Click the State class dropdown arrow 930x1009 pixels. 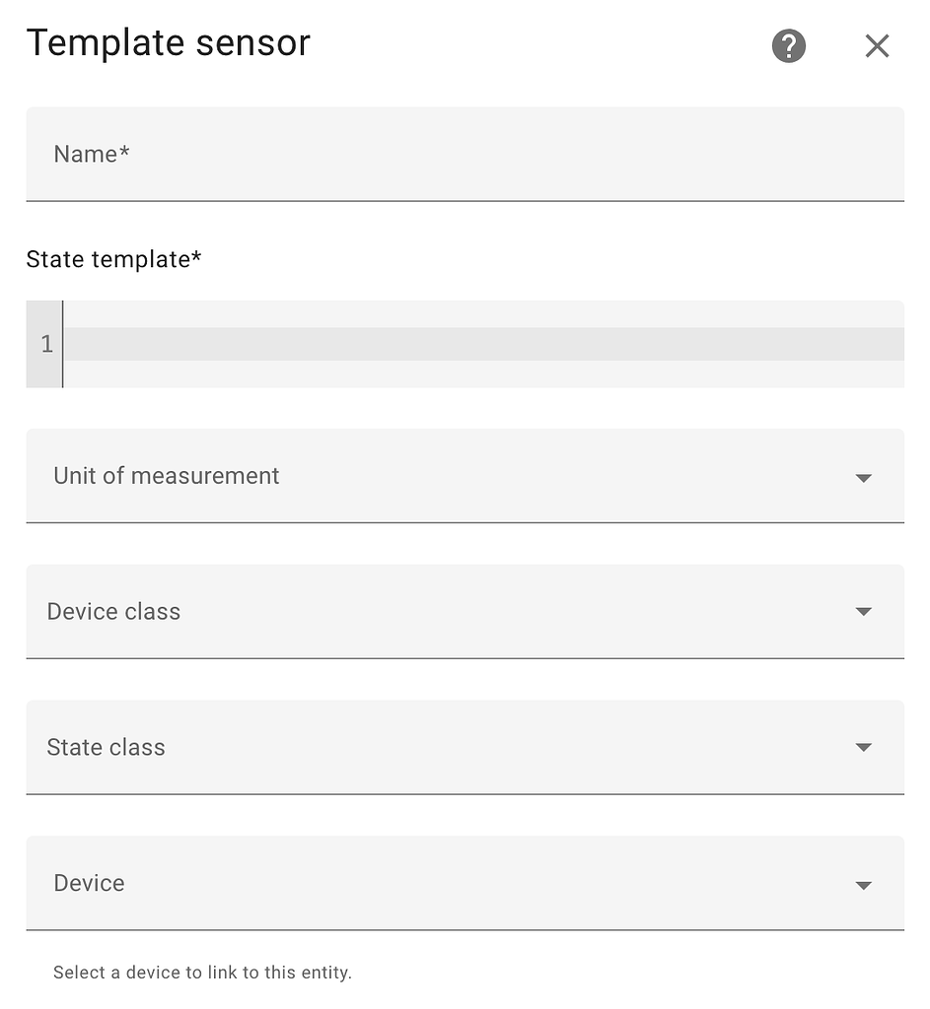point(863,747)
